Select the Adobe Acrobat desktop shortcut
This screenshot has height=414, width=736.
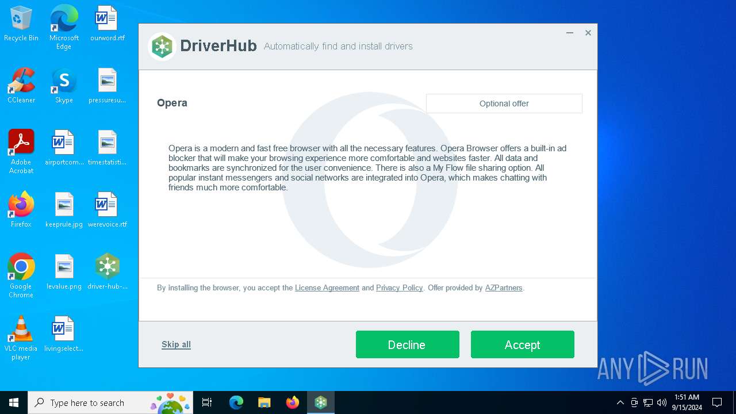pyautogui.click(x=21, y=152)
